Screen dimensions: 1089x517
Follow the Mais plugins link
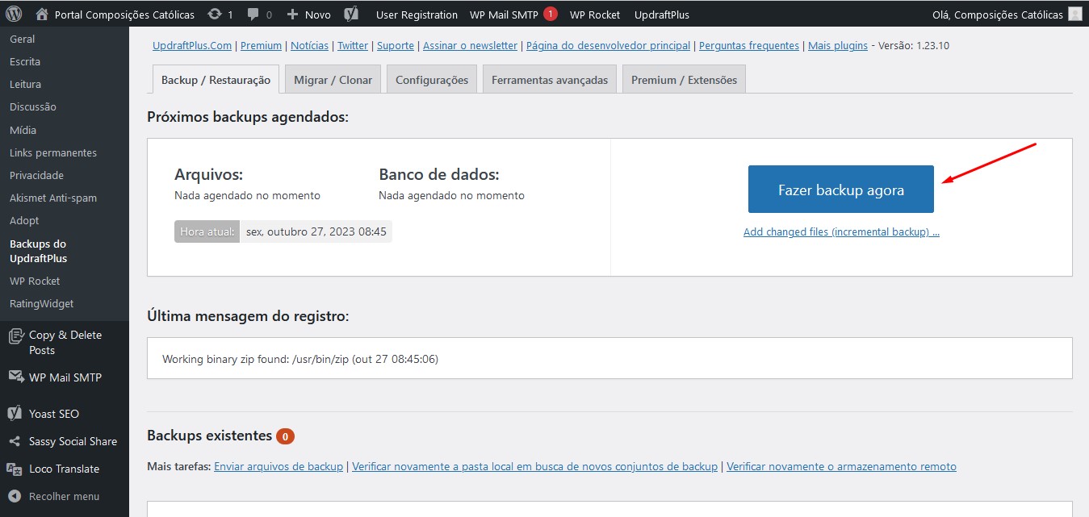click(x=838, y=46)
